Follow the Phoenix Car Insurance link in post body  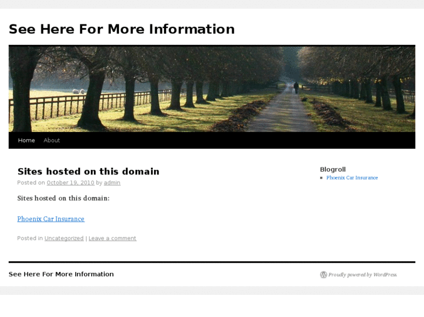tap(51, 219)
